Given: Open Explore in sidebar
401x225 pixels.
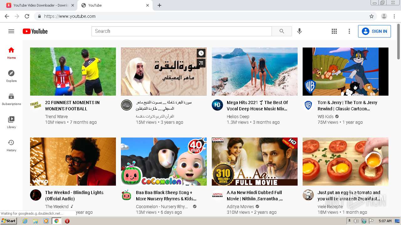Looking at the screenshot, I should [11, 76].
